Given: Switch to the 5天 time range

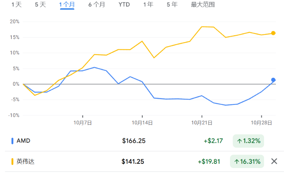Looking at the screenshot, I should (x=40, y=5).
